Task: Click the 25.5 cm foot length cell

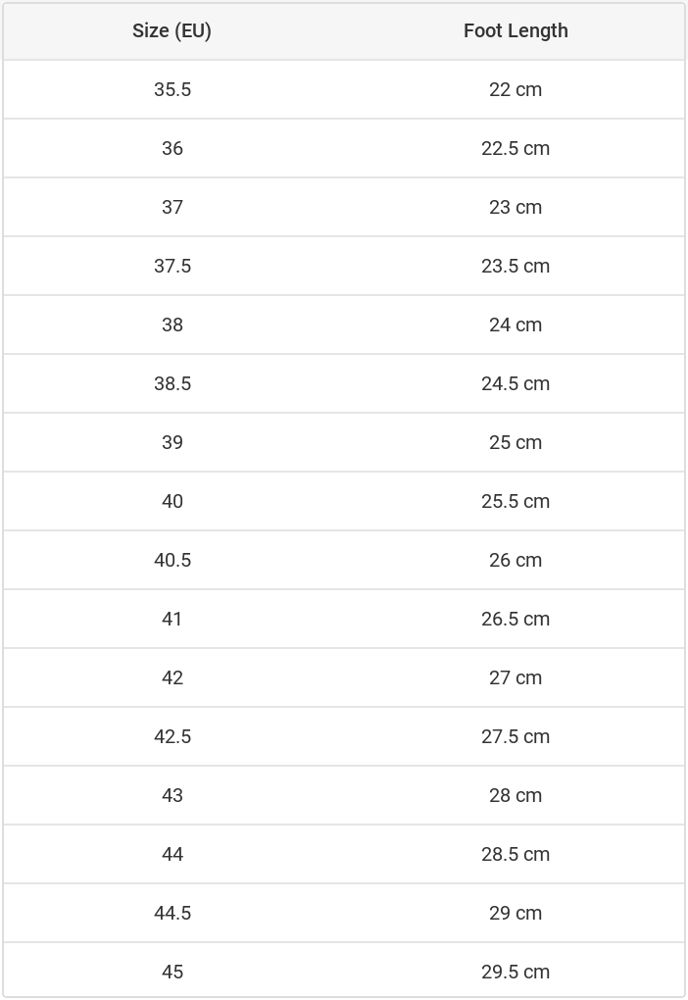Action: coord(516,501)
